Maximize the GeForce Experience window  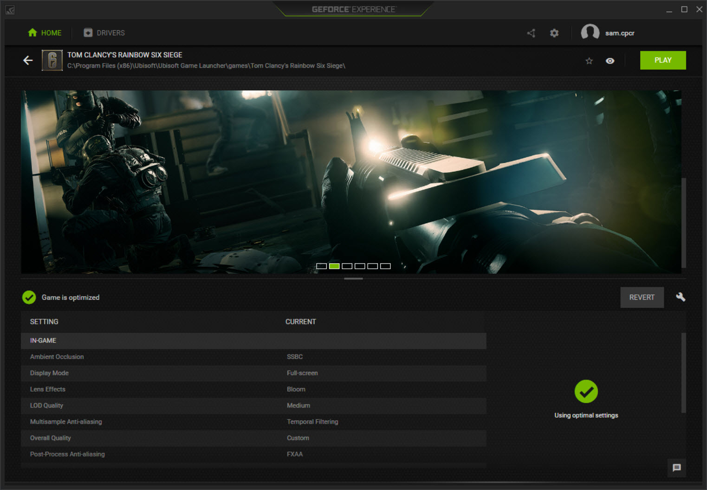pos(684,9)
